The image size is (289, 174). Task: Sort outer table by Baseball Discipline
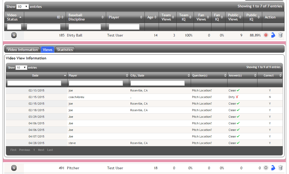click(86, 17)
